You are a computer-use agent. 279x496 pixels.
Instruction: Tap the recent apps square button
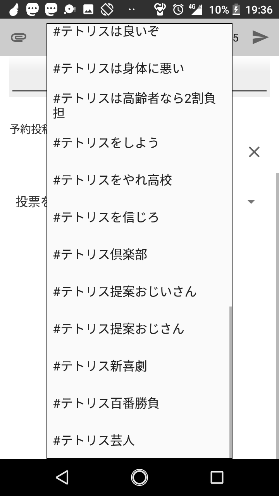[217, 477]
